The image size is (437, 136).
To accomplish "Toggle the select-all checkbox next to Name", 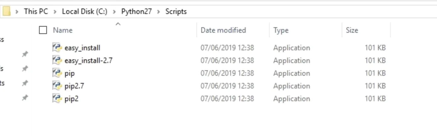I will [43, 30].
